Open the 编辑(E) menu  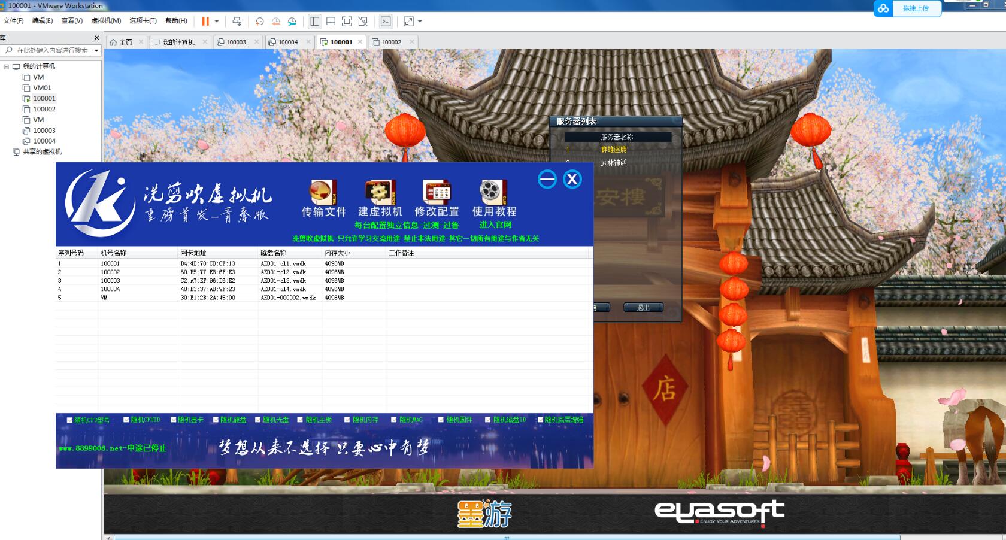click(x=43, y=21)
